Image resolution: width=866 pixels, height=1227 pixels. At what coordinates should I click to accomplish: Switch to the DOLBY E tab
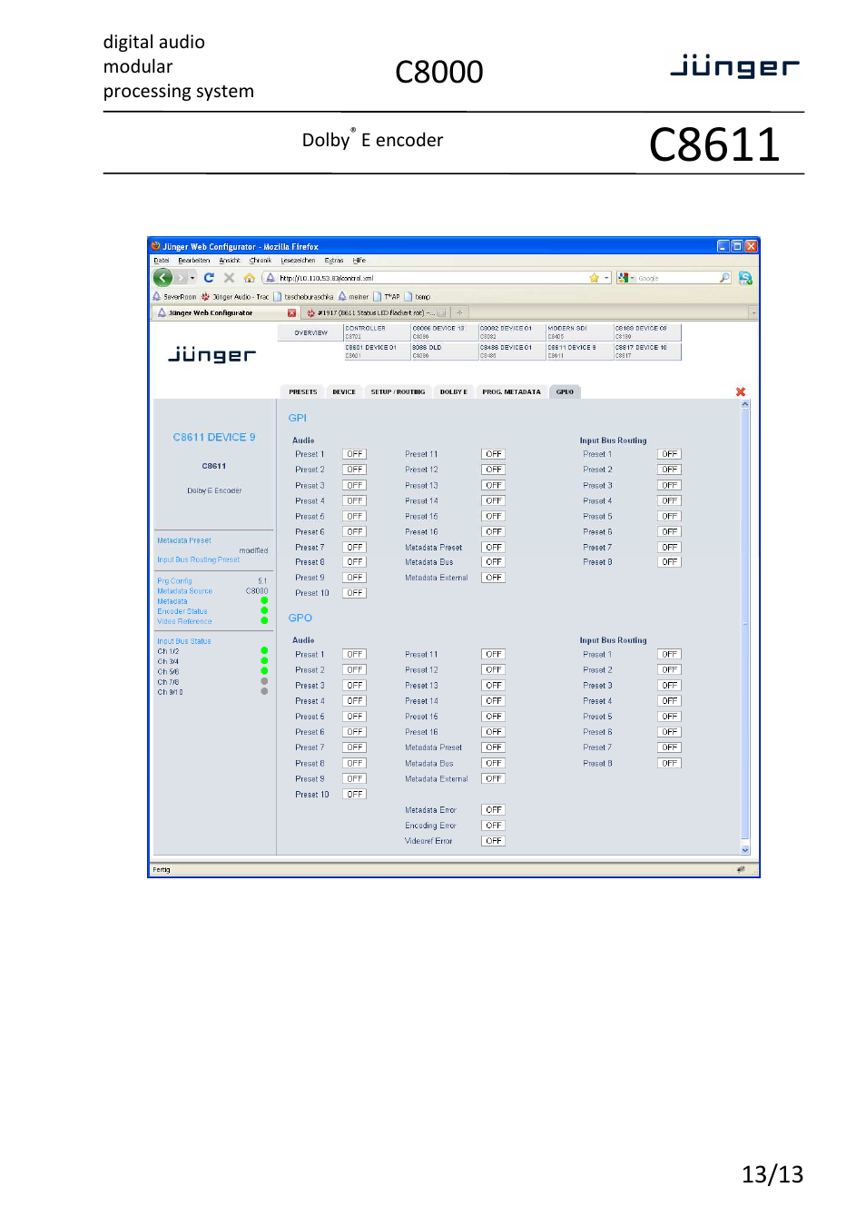coord(454,392)
